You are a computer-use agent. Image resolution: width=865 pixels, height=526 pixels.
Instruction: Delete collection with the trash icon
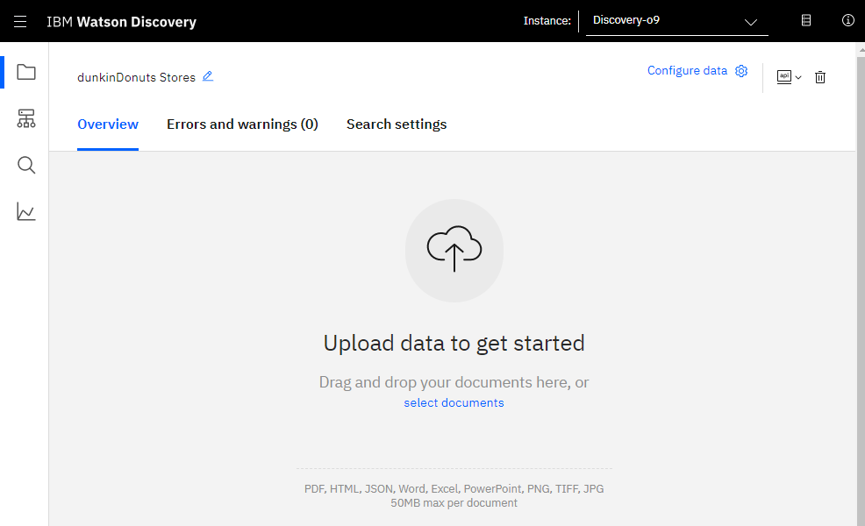pos(820,77)
